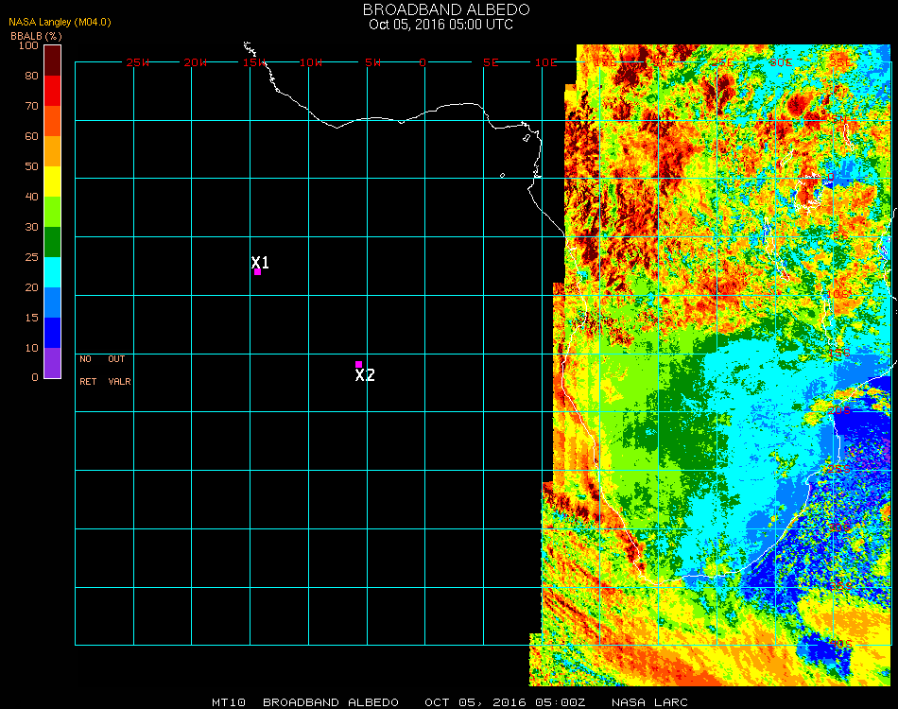The image size is (898, 709).
Task: Click the "10E" longitude label
Action: 545,62
